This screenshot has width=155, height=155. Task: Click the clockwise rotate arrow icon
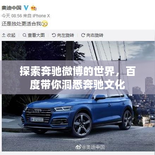[x=83, y=35]
